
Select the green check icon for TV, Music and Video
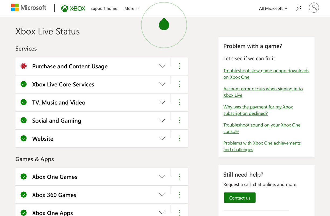point(24,102)
